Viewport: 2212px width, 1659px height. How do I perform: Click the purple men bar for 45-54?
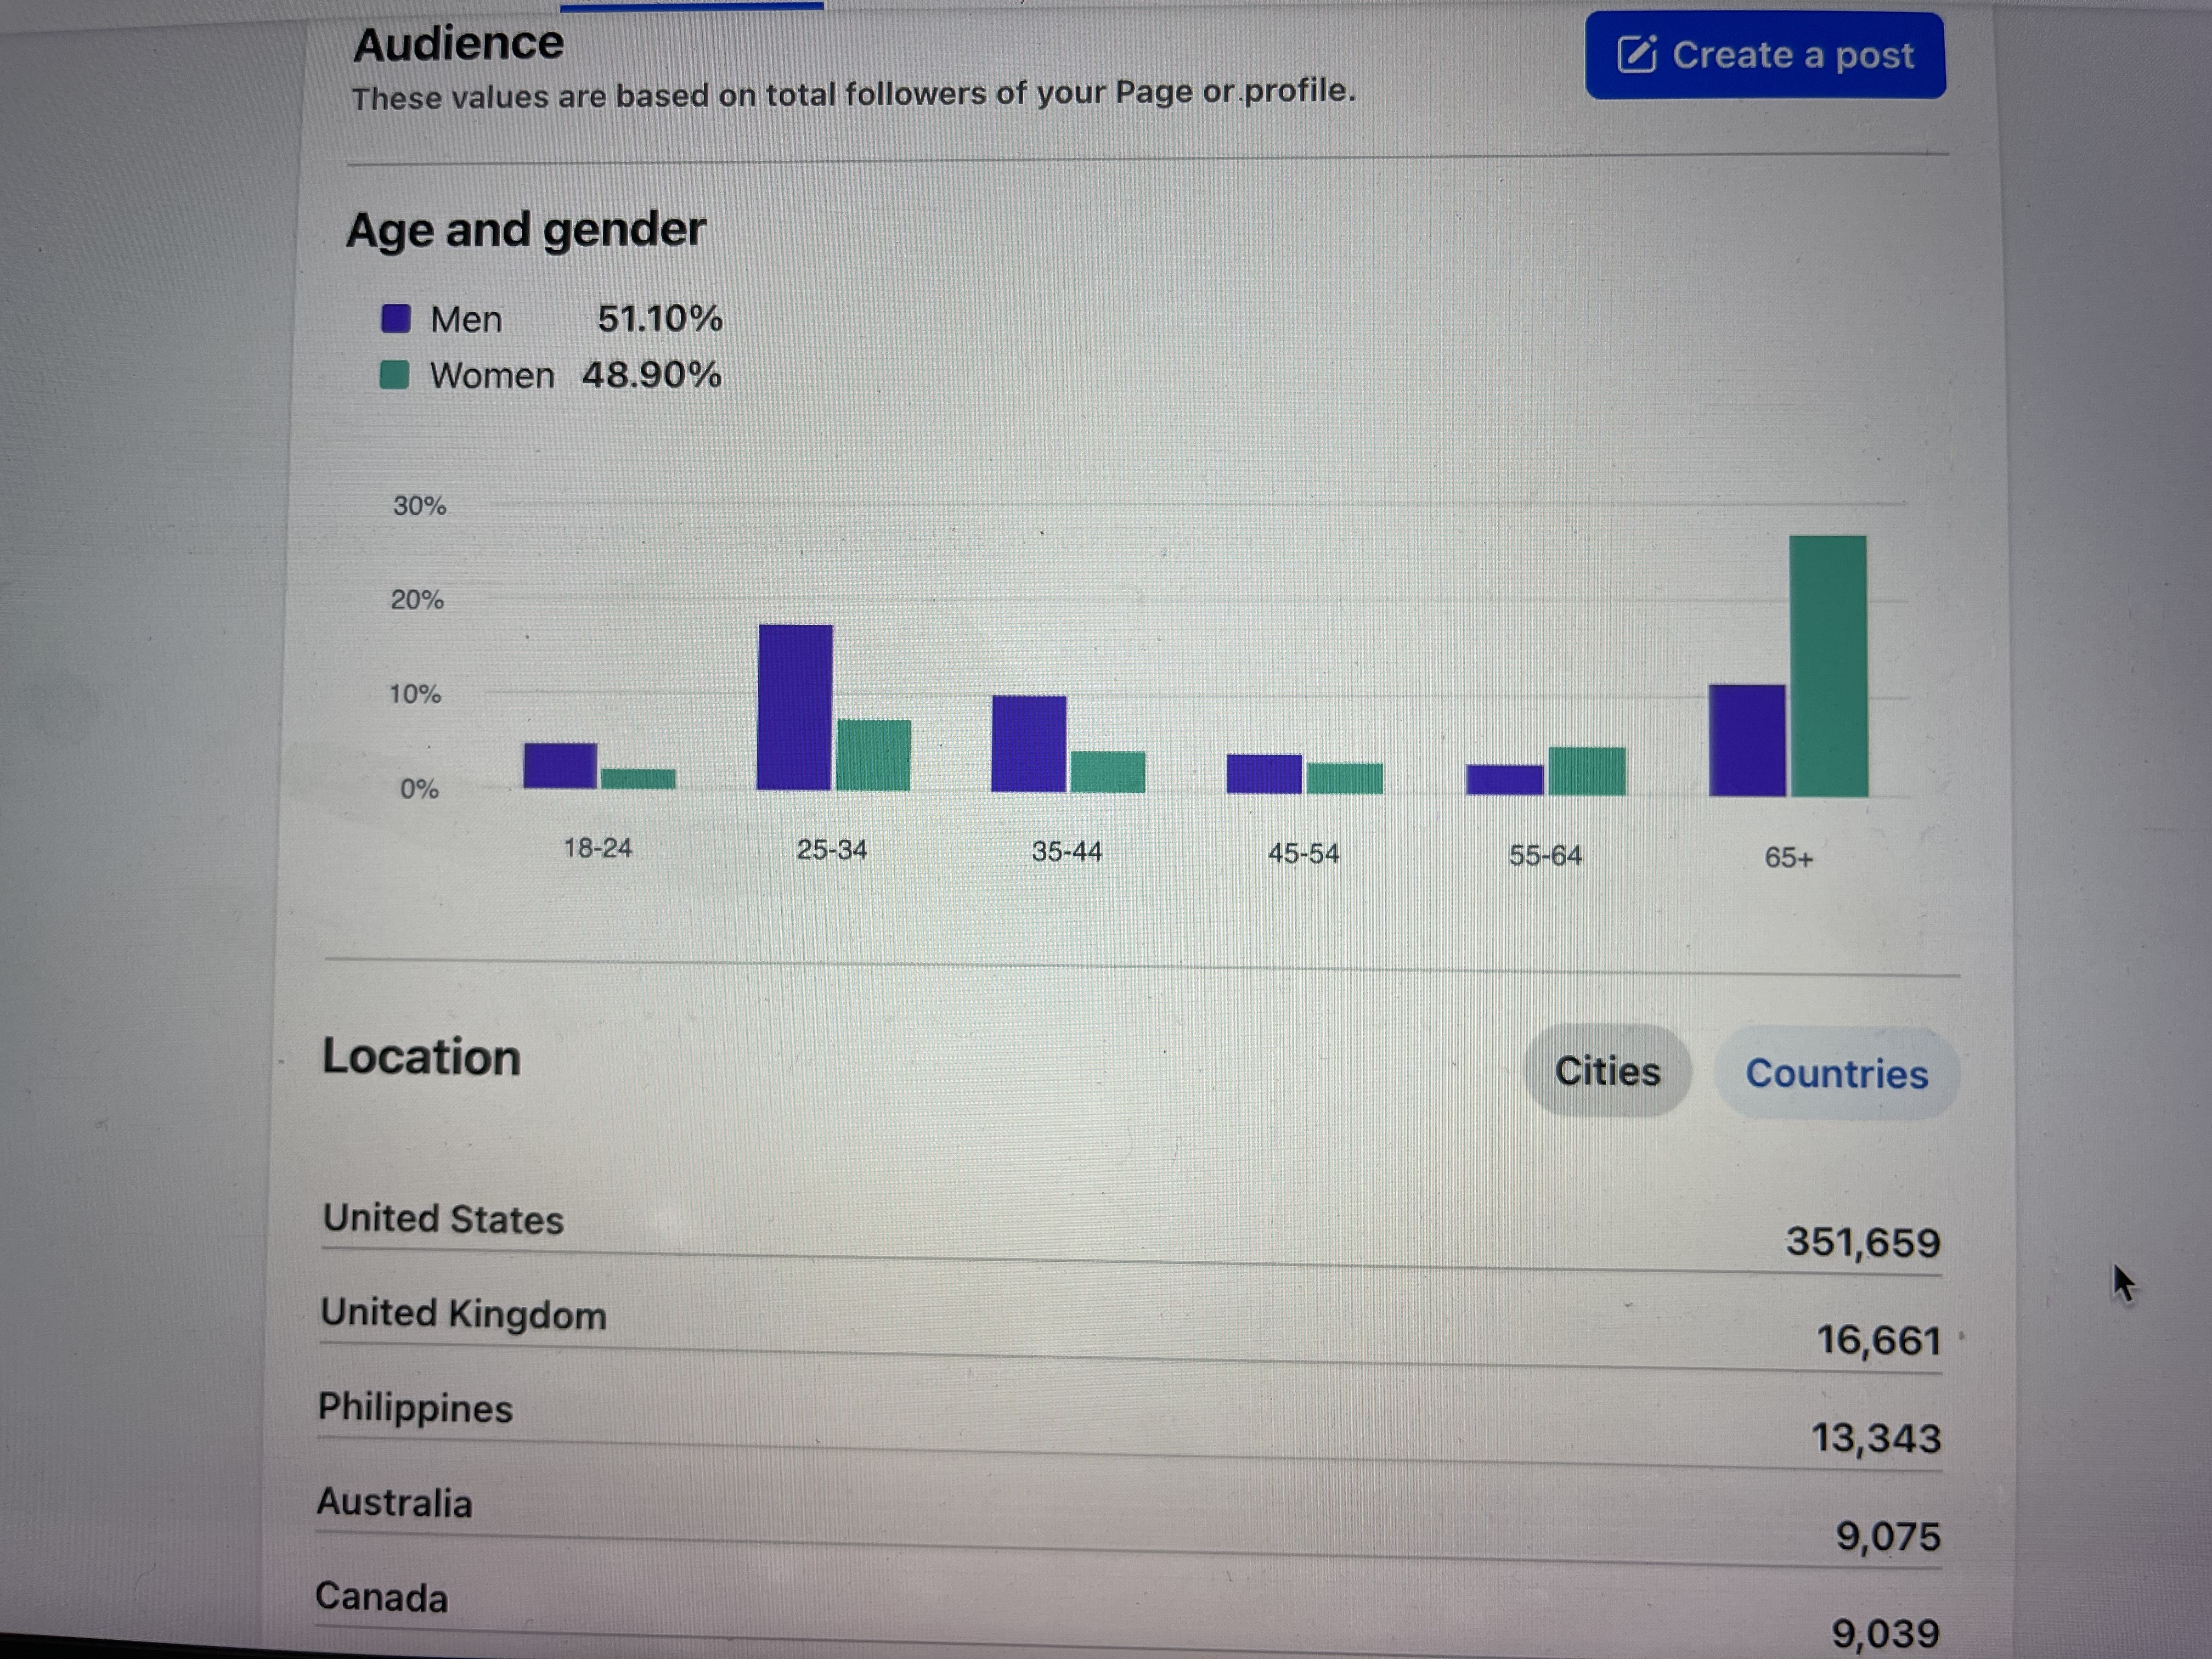[1264, 774]
